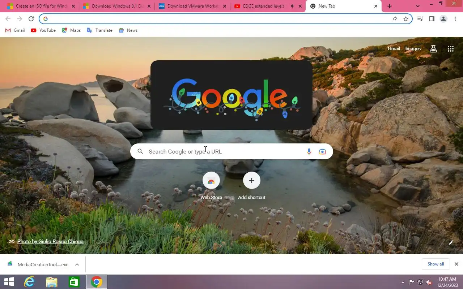Screen dimensions: 463x289
Task: Open Action Center flag tray icon
Action: 412,282
